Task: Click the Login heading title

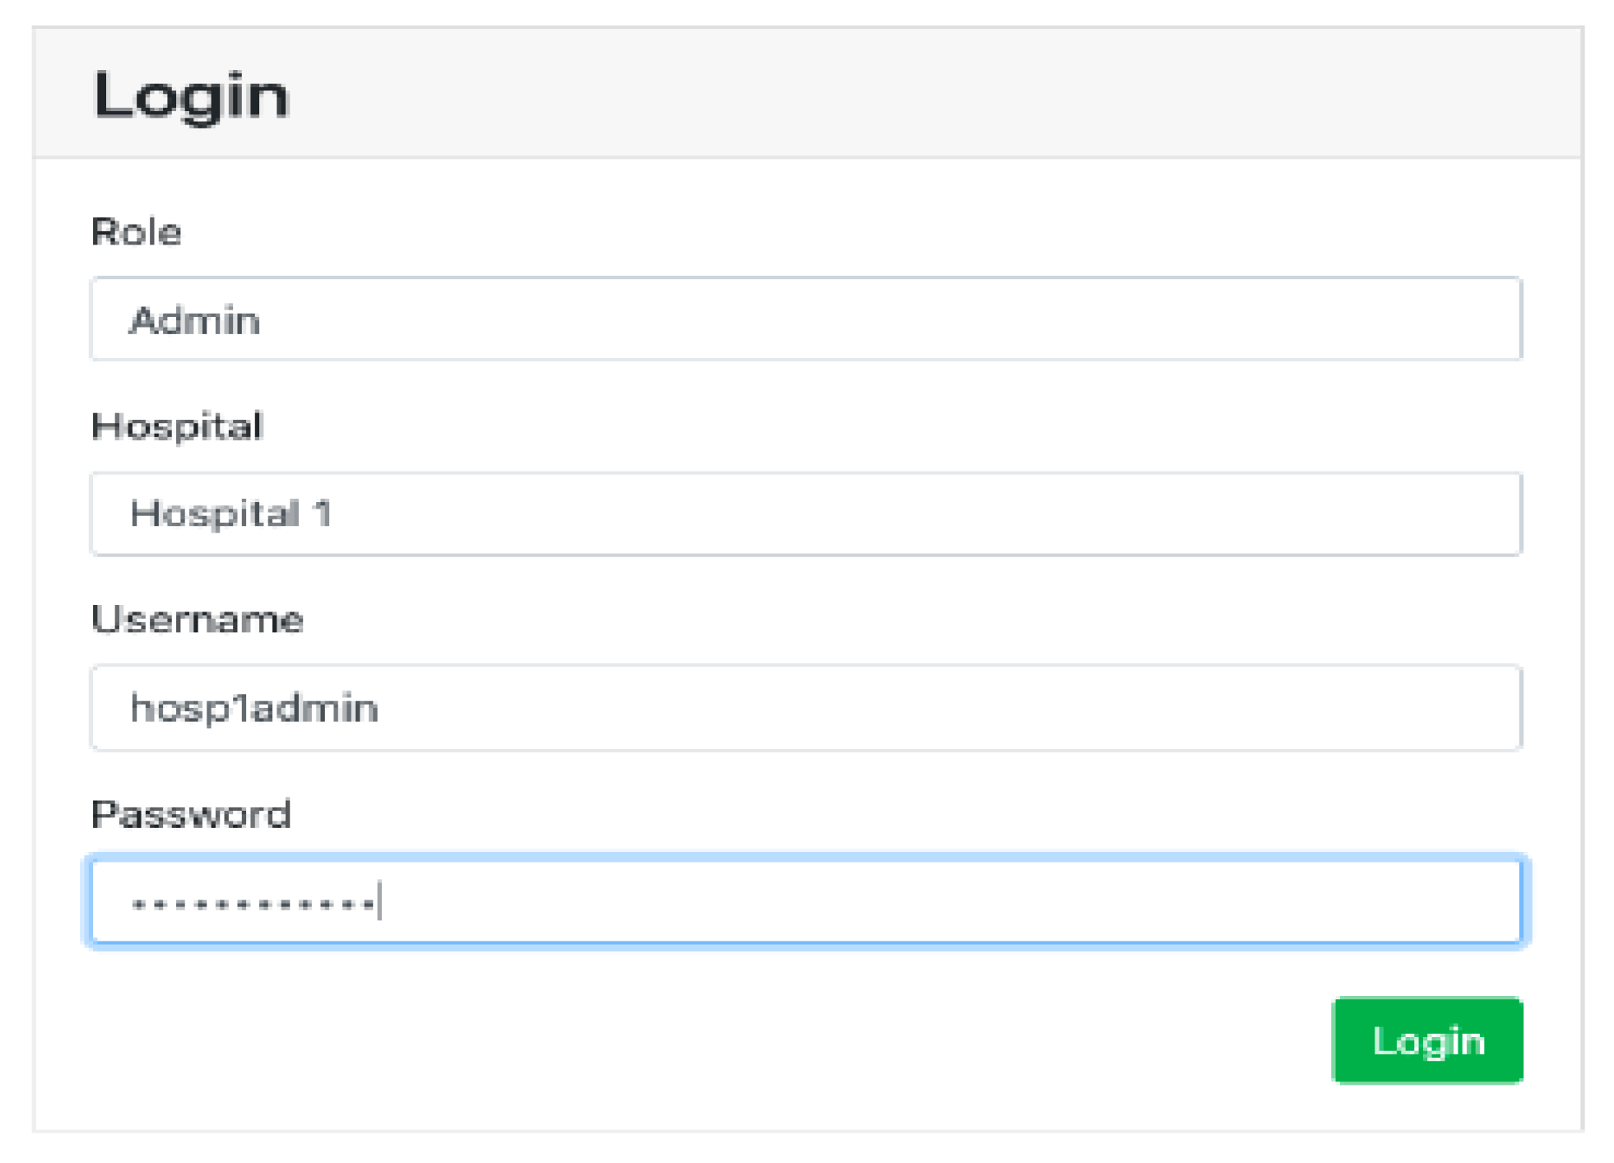Action: point(191,95)
